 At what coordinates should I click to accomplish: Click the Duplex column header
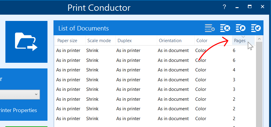pyautogui.click(x=124, y=41)
